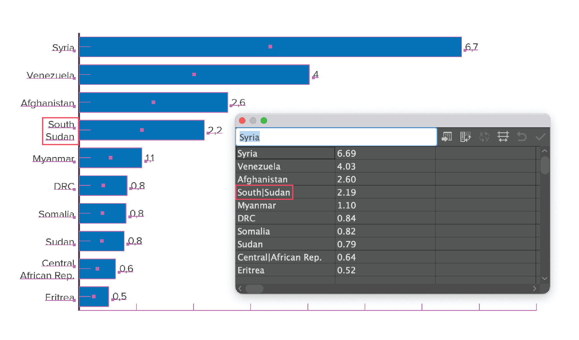This screenshot has width=579, height=340.
Task: Click the Central African Rep. bar
Action: (x=97, y=269)
